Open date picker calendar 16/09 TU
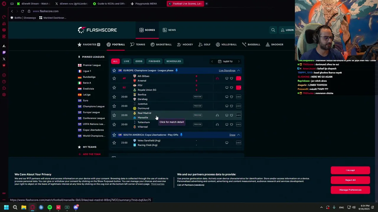378x212 pixels. pos(225,62)
